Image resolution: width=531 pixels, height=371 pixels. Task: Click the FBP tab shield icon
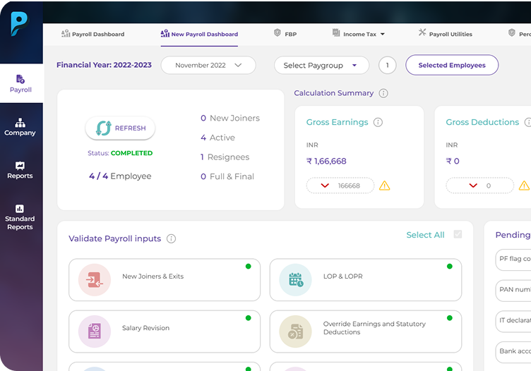[278, 33]
